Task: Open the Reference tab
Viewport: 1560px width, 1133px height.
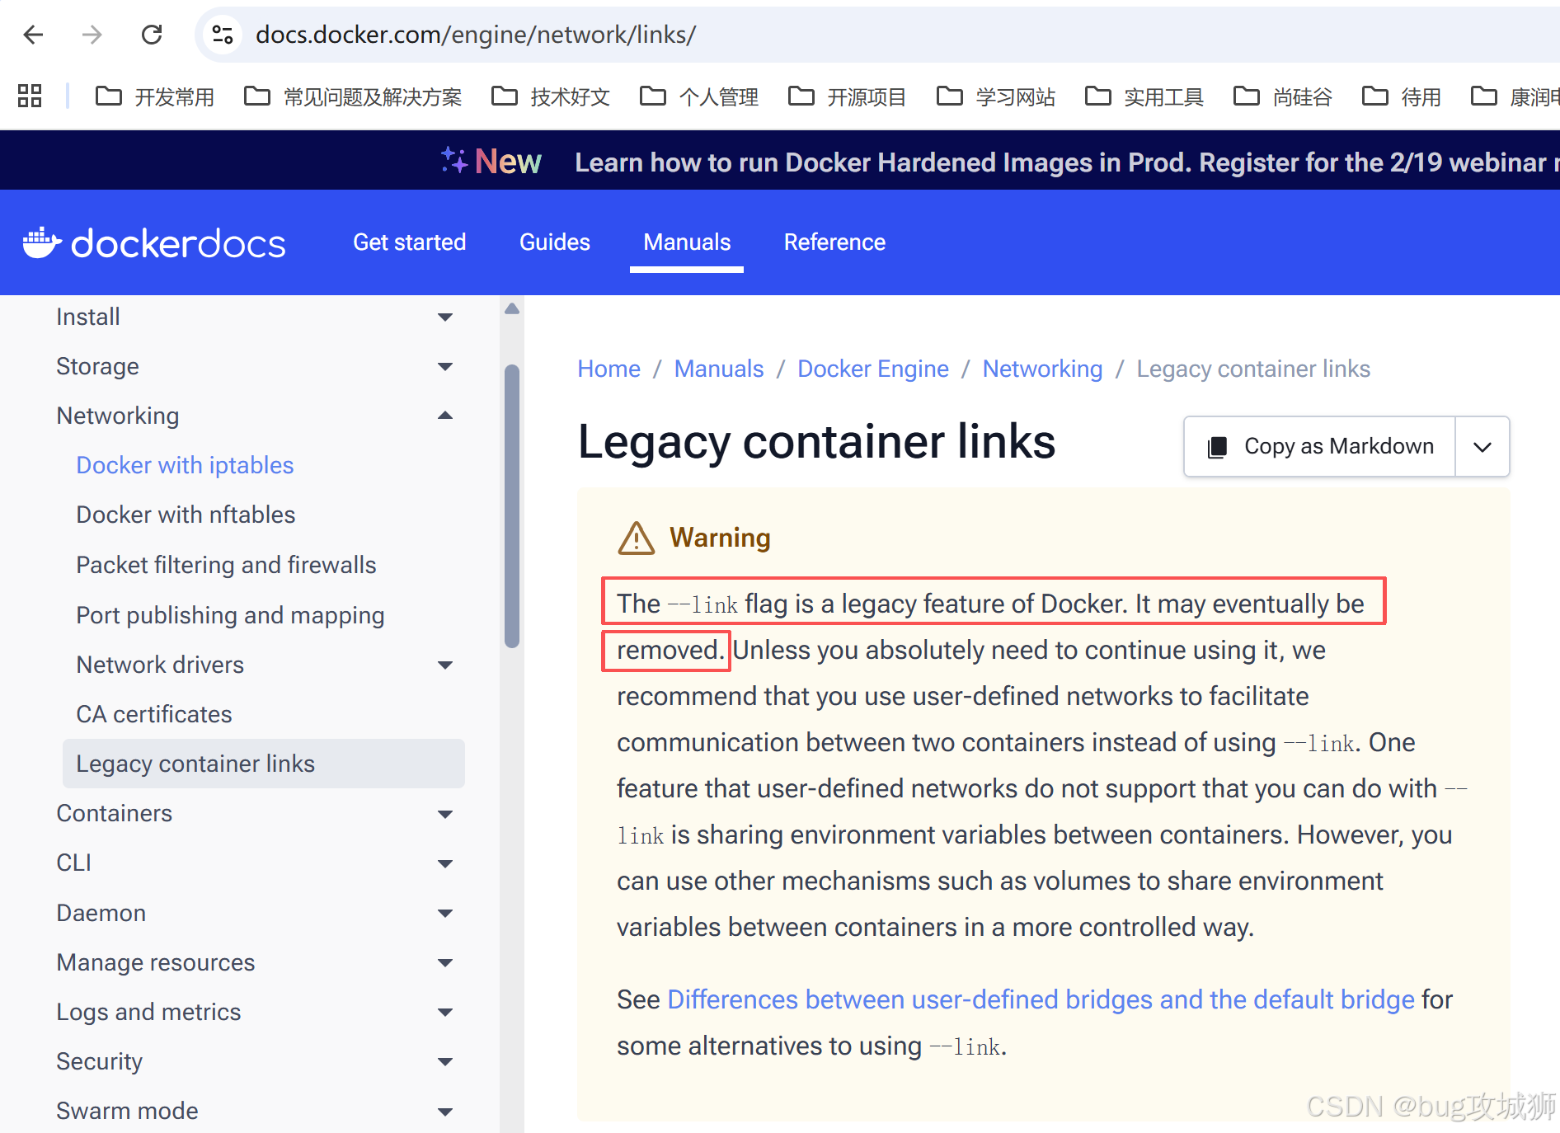Action: pyautogui.click(x=834, y=242)
